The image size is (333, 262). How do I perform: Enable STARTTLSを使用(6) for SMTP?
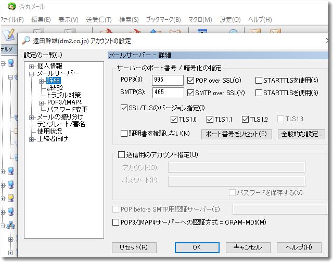pyautogui.click(x=259, y=93)
